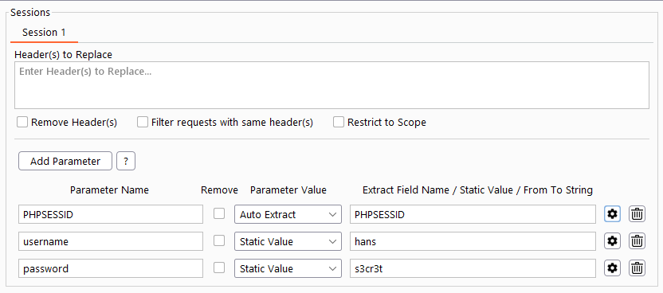
Task: Click the Add Parameter button
Action: tap(65, 162)
